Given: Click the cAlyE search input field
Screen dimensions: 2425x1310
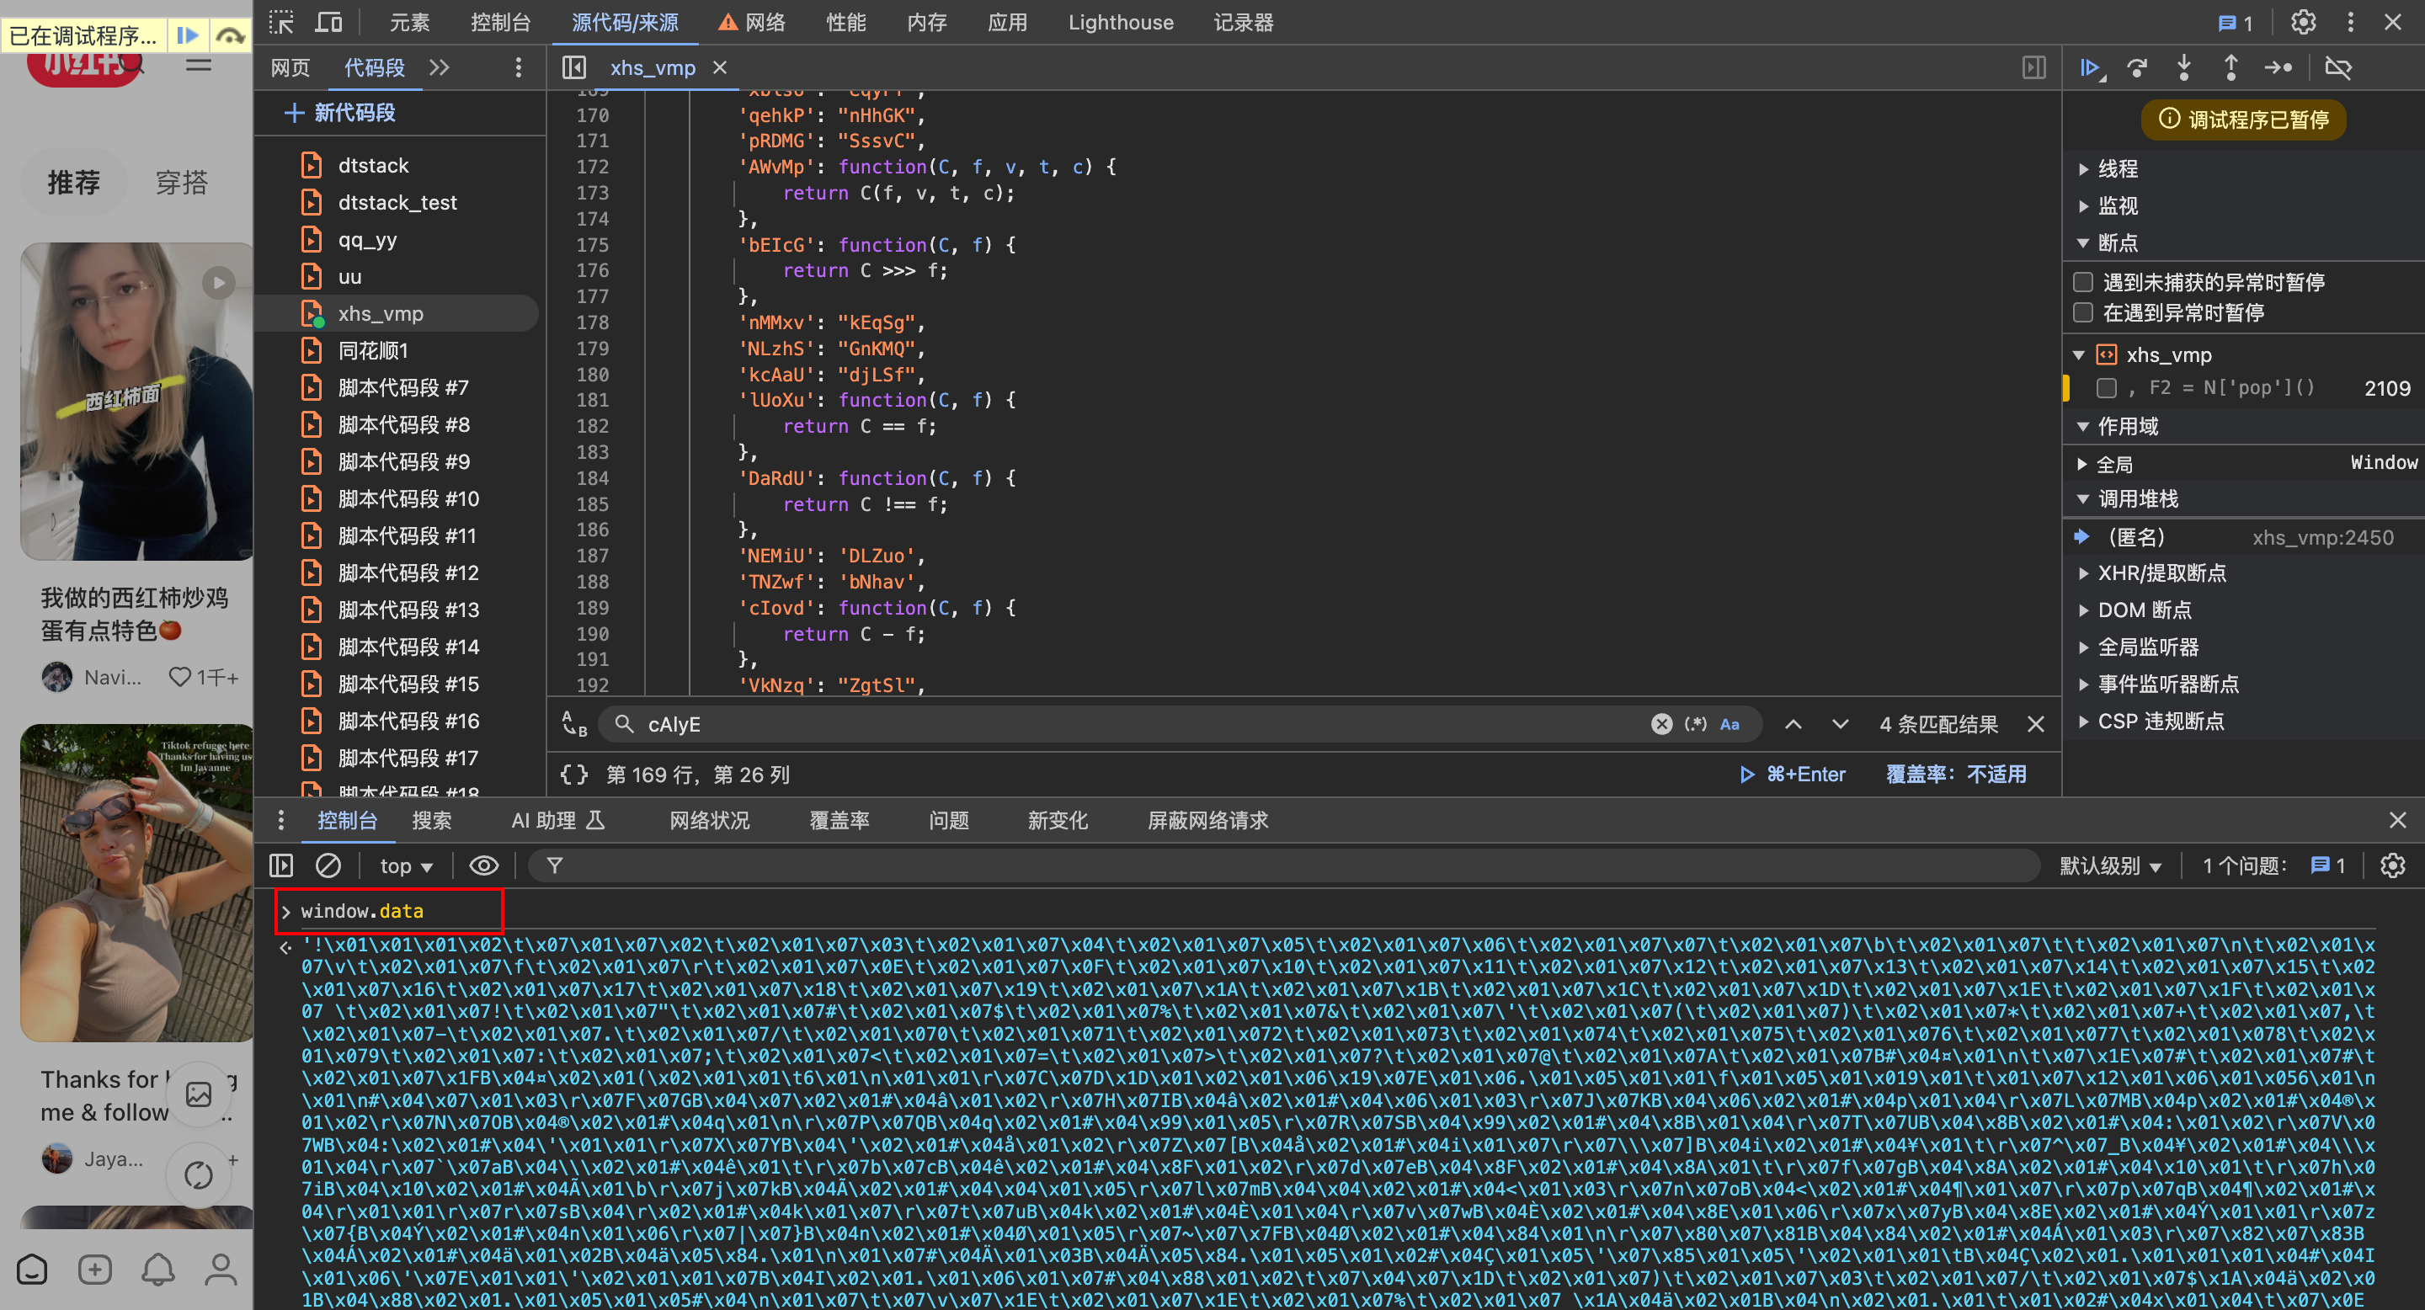Looking at the screenshot, I should [1130, 724].
